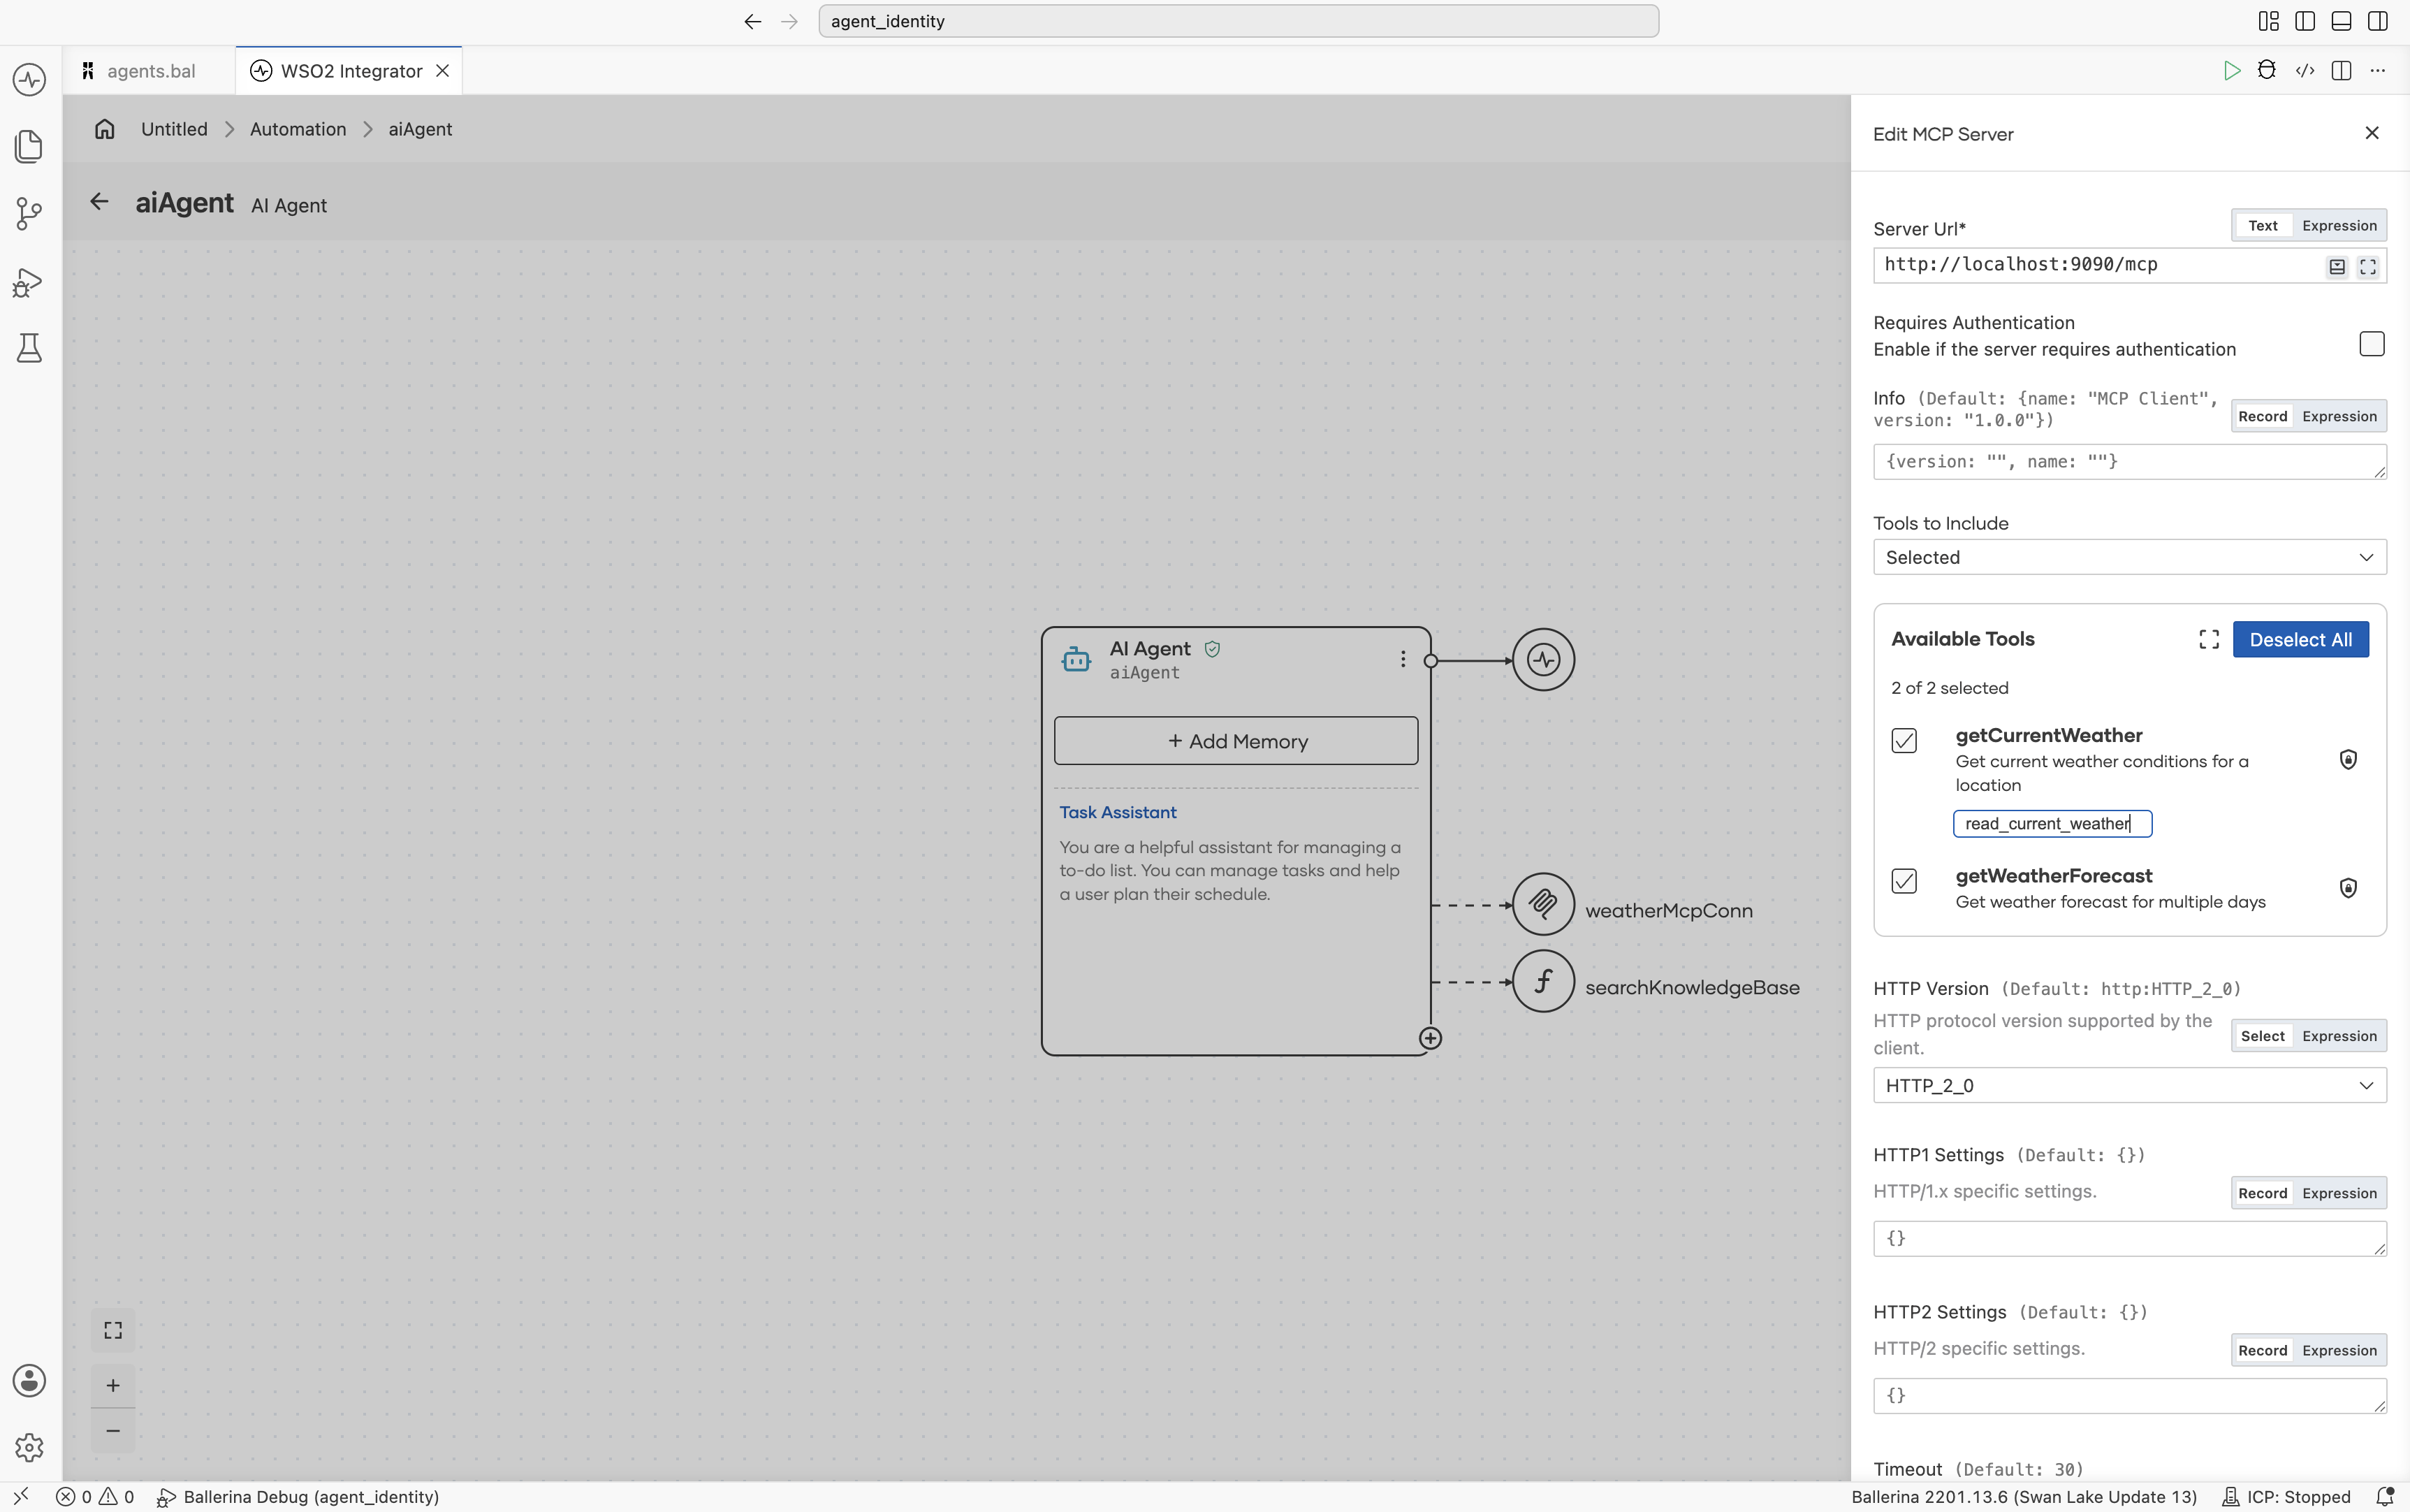This screenshot has width=2410, height=1512.
Task: Click the Run play icon
Action: click(x=2231, y=71)
